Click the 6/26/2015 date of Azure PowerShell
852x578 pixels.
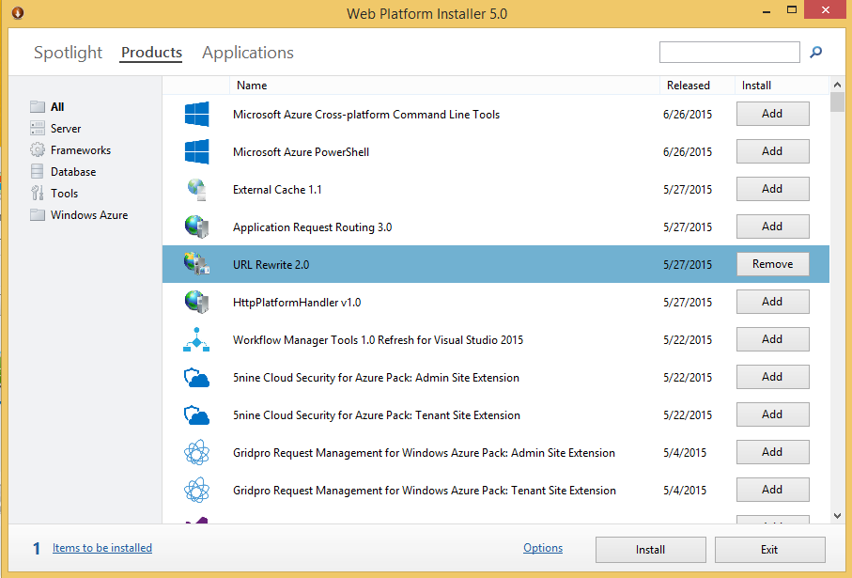pos(688,151)
